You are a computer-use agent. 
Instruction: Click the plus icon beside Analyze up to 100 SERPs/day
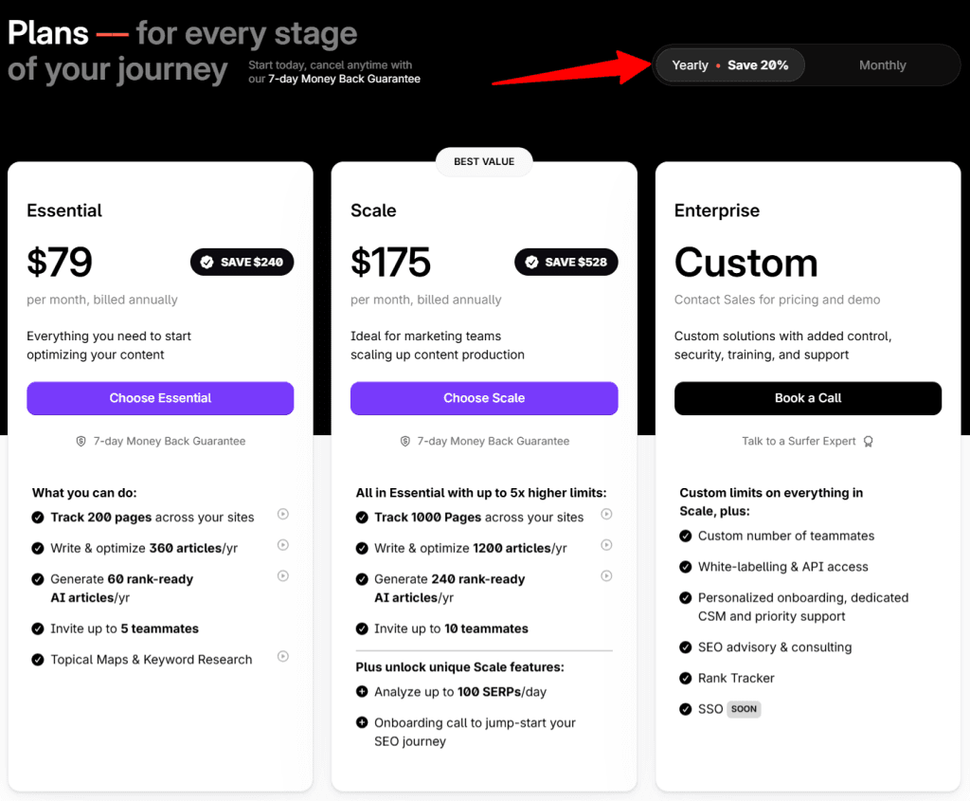(x=361, y=692)
